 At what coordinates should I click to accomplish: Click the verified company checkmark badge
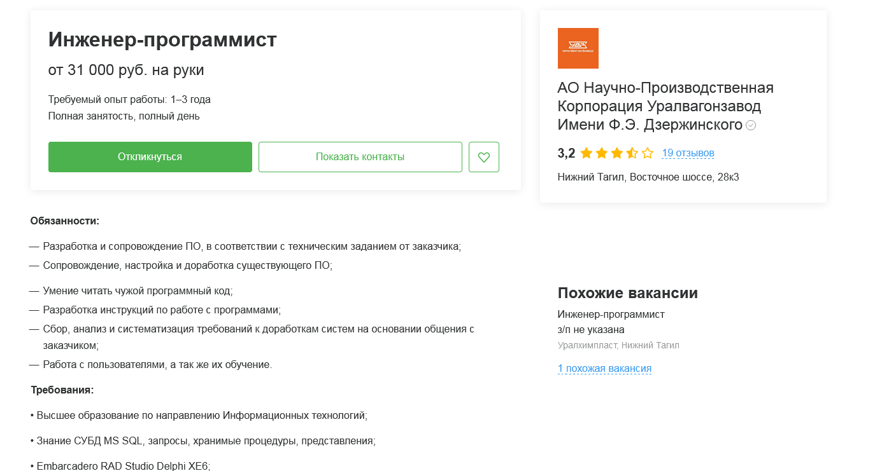pos(751,125)
